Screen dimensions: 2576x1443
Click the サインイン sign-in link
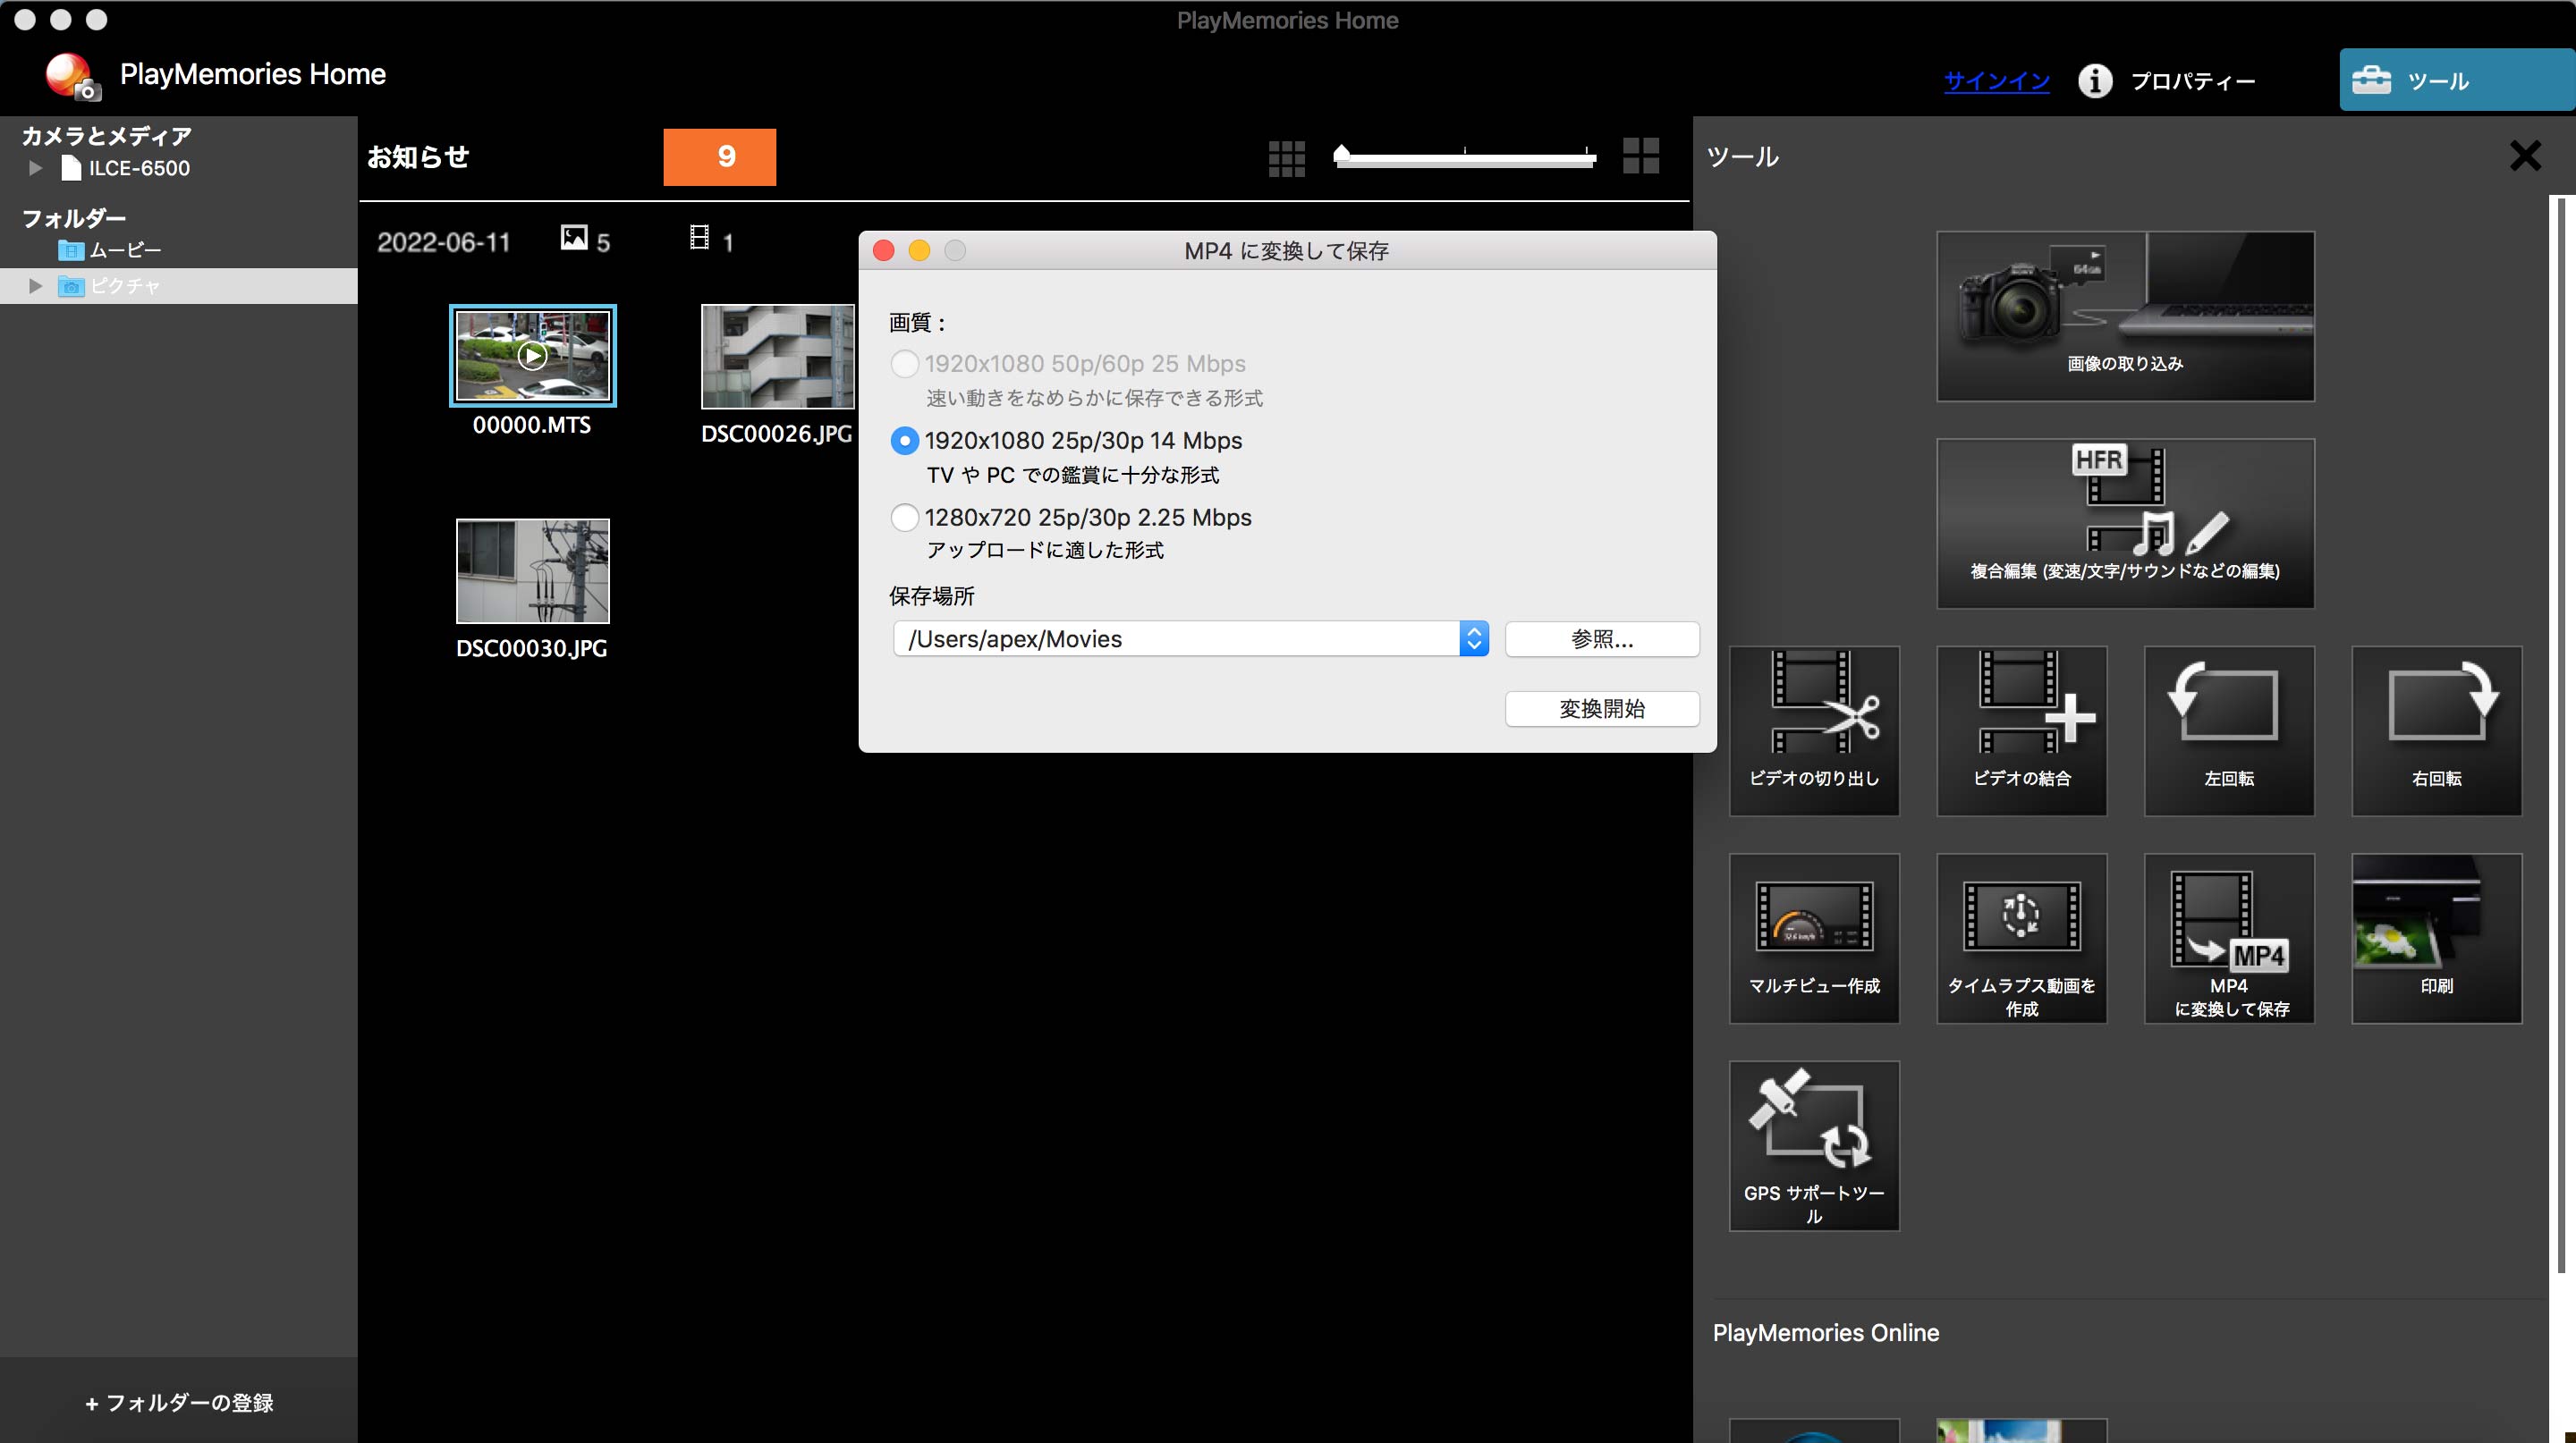[1996, 81]
